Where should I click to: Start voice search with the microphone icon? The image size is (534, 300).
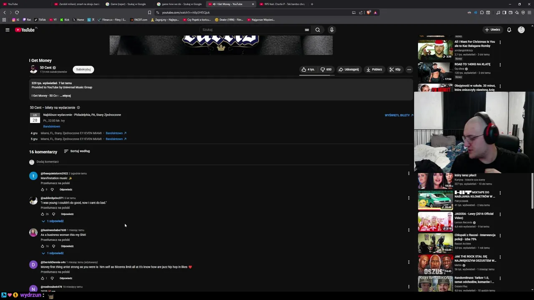coord(332,30)
